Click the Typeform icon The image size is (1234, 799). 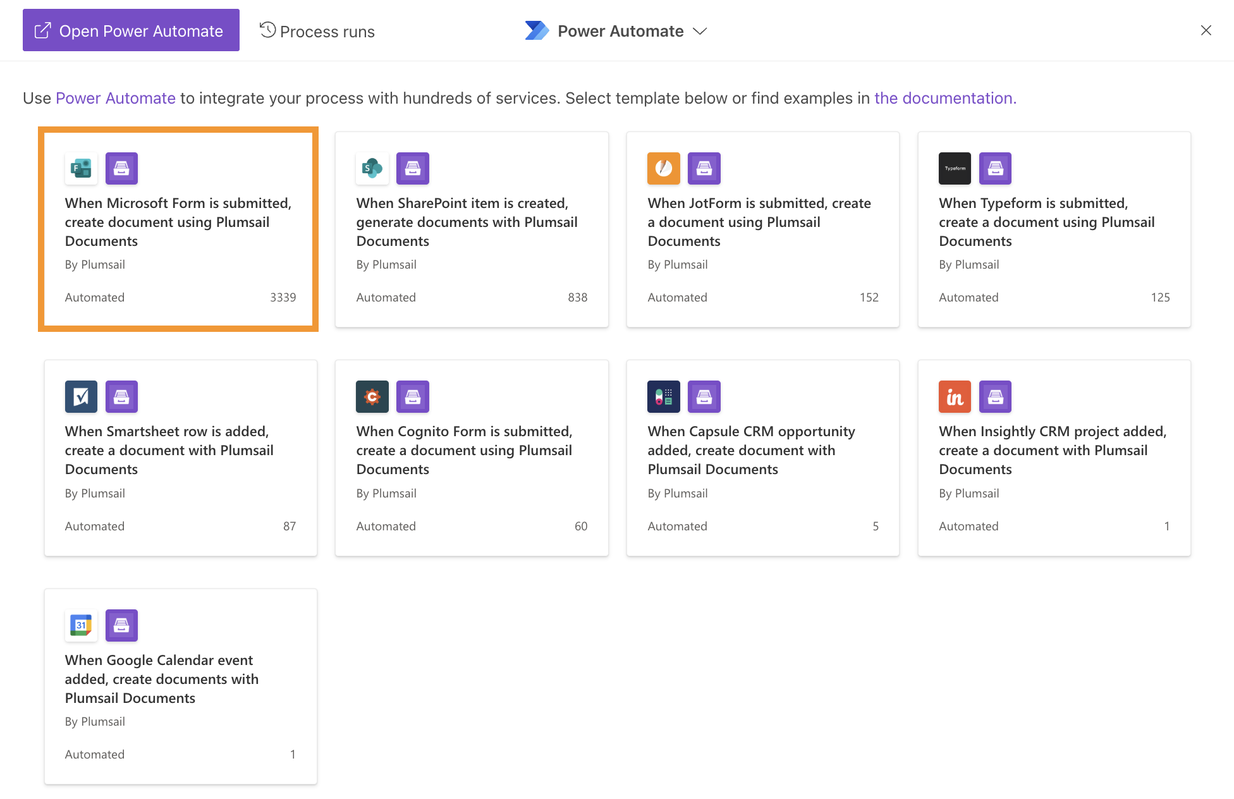tap(955, 168)
